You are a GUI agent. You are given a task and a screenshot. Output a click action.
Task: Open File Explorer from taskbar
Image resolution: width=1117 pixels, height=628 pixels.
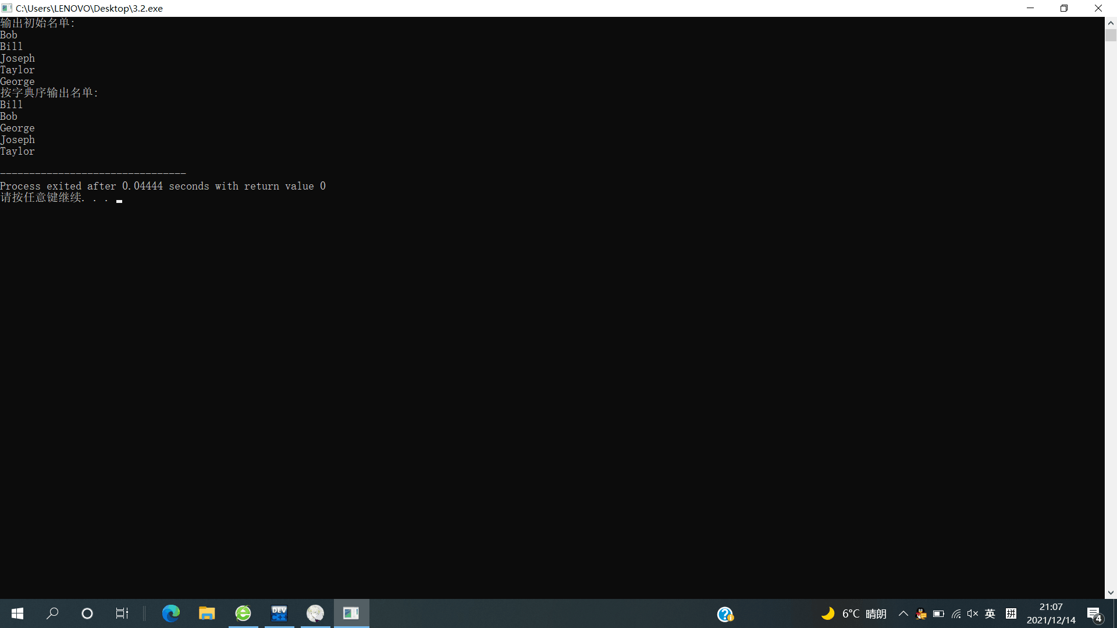click(207, 613)
